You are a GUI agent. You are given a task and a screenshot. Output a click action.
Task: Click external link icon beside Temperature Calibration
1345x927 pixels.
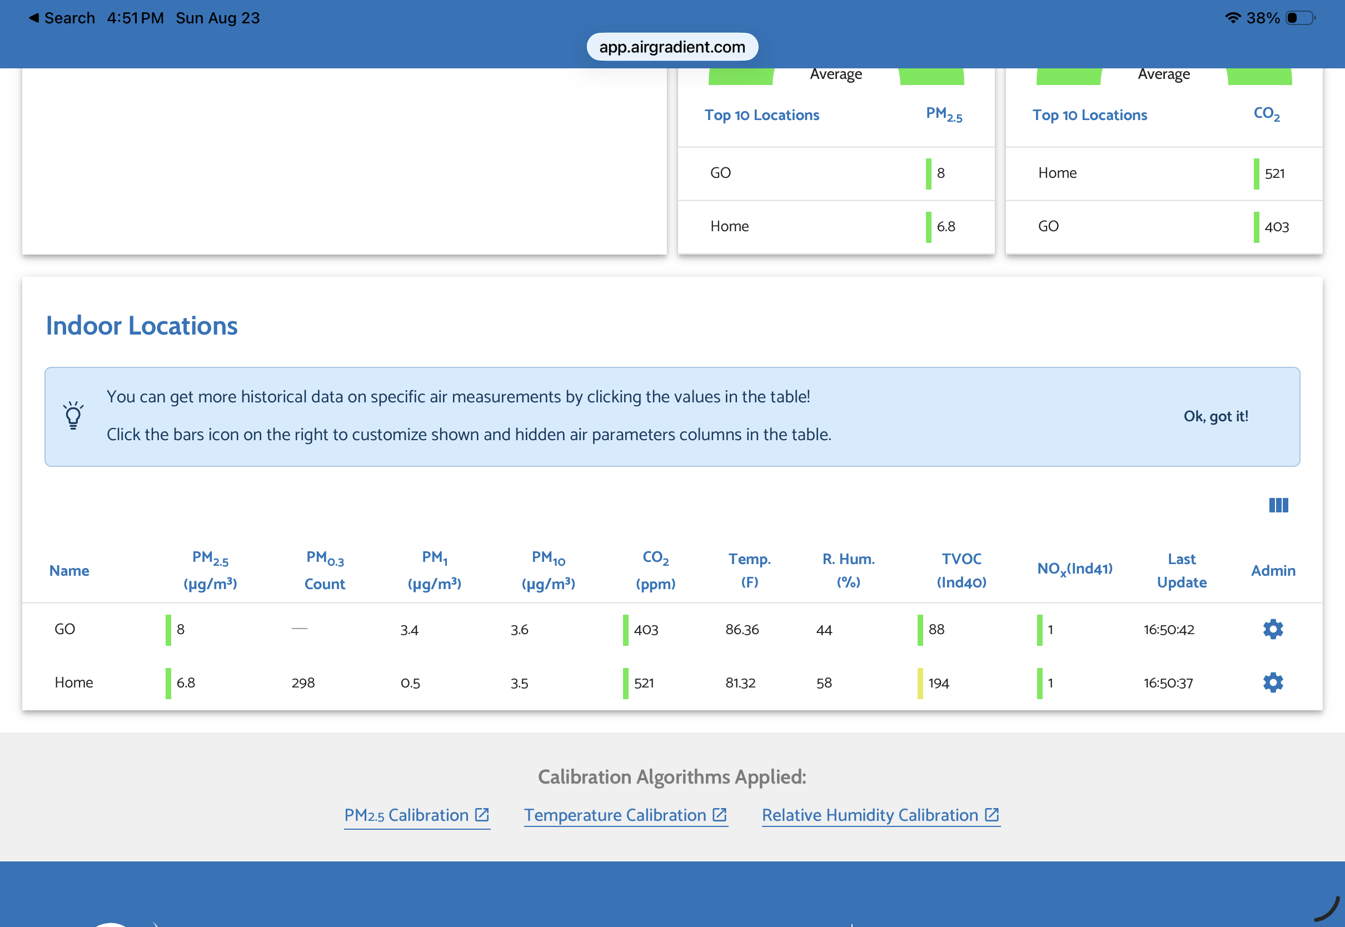720,814
